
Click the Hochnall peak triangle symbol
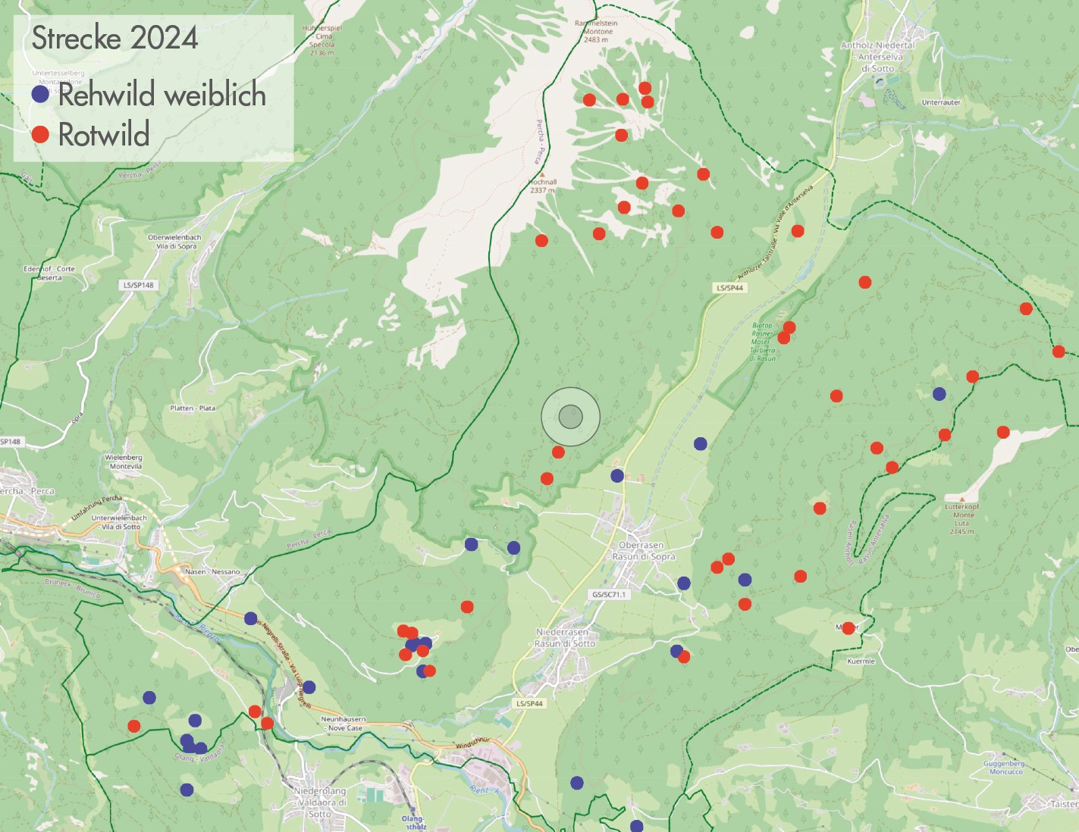click(x=542, y=175)
